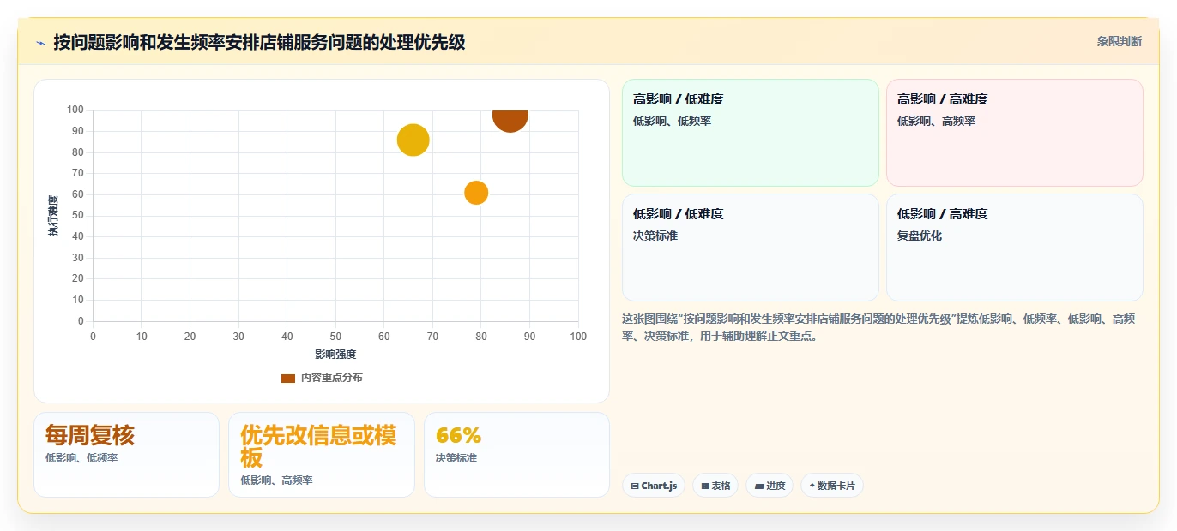
Task: Toggle the 内容重点分布 legend color box
Action: 288,378
